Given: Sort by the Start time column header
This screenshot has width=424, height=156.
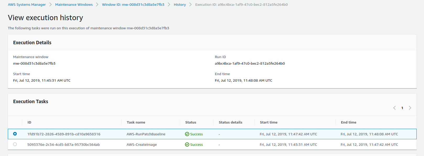Looking at the screenshot, I should [269, 122].
